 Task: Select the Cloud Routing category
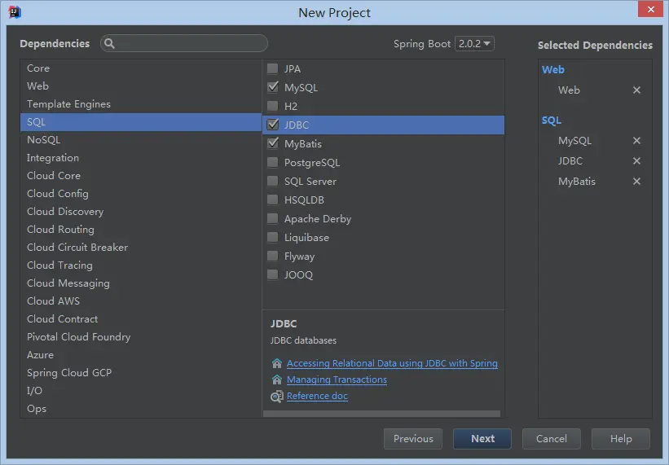(141, 230)
